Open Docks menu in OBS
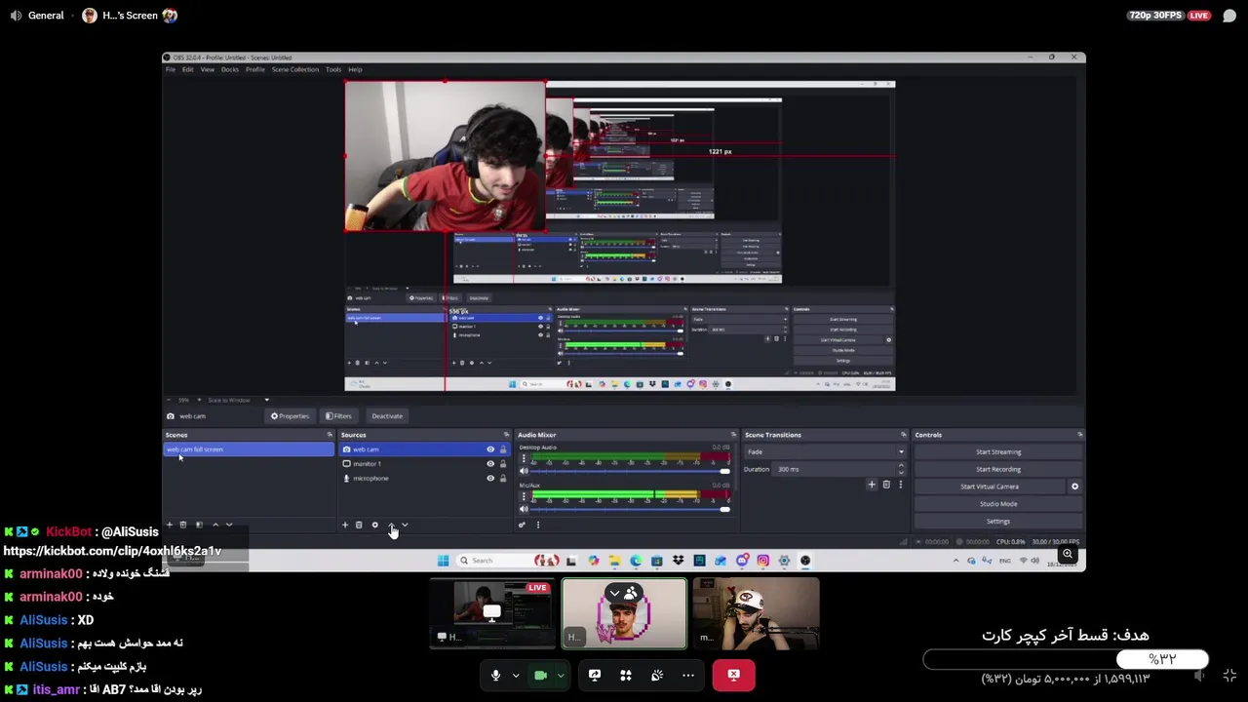 point(230,69)
